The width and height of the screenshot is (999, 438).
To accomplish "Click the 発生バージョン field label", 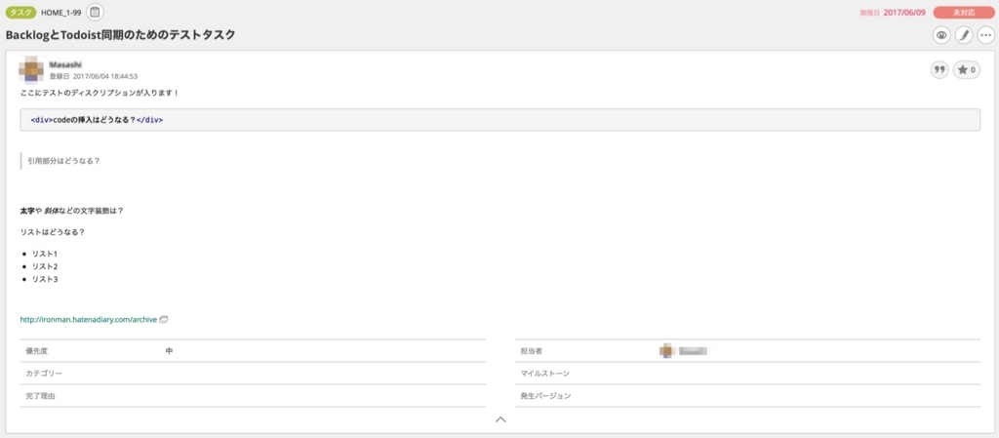I will [x=545, y=396].
